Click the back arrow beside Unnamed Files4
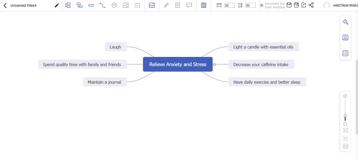 pyautogui.click(x=5, y=6)
